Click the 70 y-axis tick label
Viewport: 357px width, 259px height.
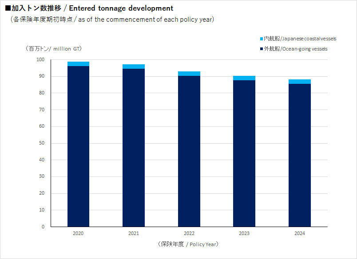coord(42,110)
